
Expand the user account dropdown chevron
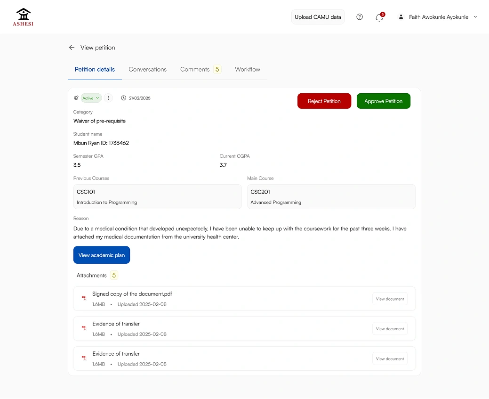click(475, 17)
